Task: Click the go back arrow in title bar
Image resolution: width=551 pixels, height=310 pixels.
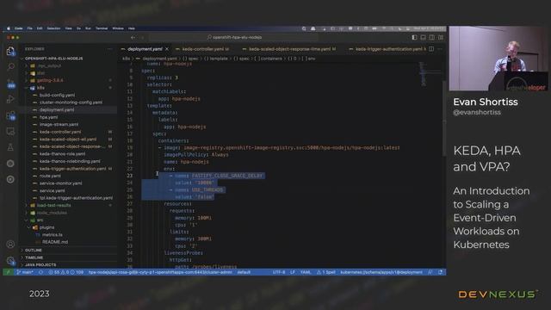Action: click(x=133, y=37)
